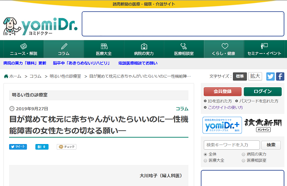Image resolution: width=287 pixels, height=186 pixels.
Task: Click the 2019年9月27日 date text
Action: (32, 109)
